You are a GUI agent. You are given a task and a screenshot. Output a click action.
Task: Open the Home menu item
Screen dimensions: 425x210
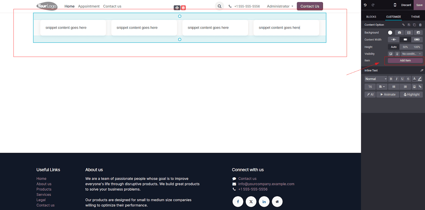[70, 6]
